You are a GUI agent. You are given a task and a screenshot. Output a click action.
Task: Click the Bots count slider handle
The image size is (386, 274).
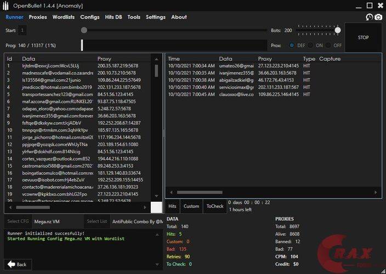click(x=338, y=30)
